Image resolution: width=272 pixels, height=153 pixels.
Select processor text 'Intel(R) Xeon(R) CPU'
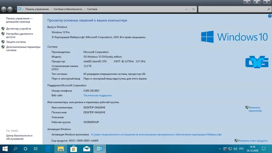(x=95, y=61)
